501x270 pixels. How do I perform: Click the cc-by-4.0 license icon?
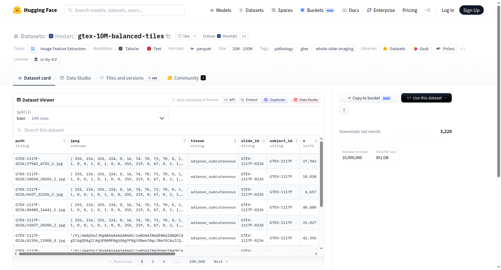[x=36, y=59]
